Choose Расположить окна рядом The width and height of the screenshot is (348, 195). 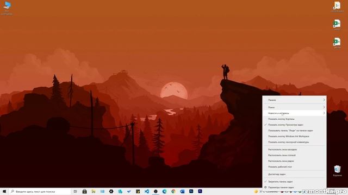pos(294,161)
